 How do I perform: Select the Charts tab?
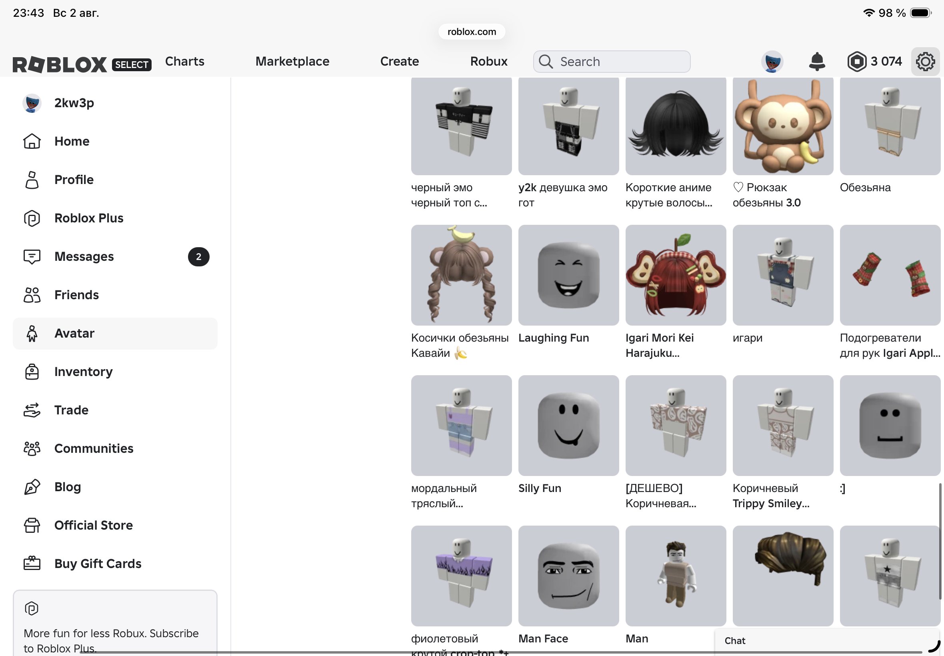(184, 61)
